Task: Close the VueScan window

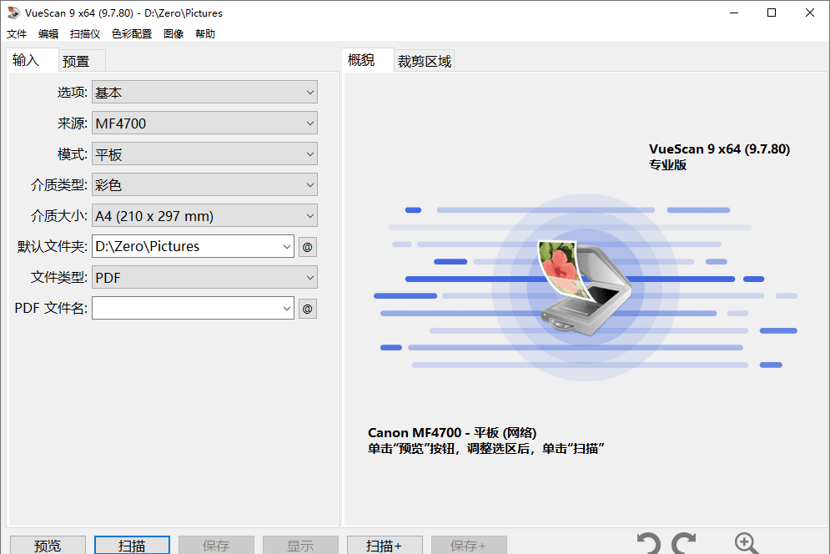Action: pos(810,13)
